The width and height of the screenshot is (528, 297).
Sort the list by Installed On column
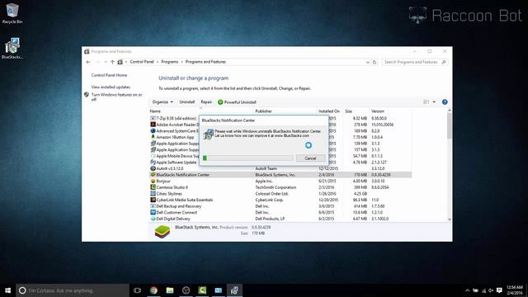pos(330,111)
